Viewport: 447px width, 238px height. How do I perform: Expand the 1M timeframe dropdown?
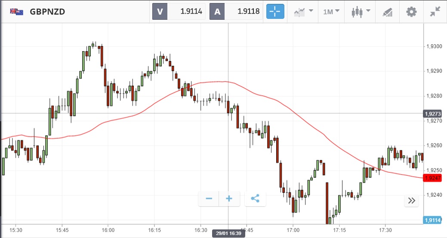click(x=331, y=12)
